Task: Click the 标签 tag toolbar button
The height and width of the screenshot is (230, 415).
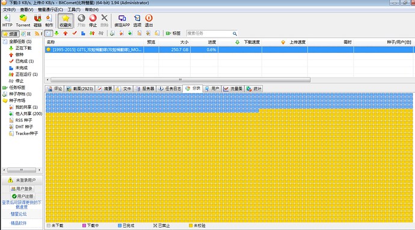Action: pyautogui.click(x=173, y=33)
